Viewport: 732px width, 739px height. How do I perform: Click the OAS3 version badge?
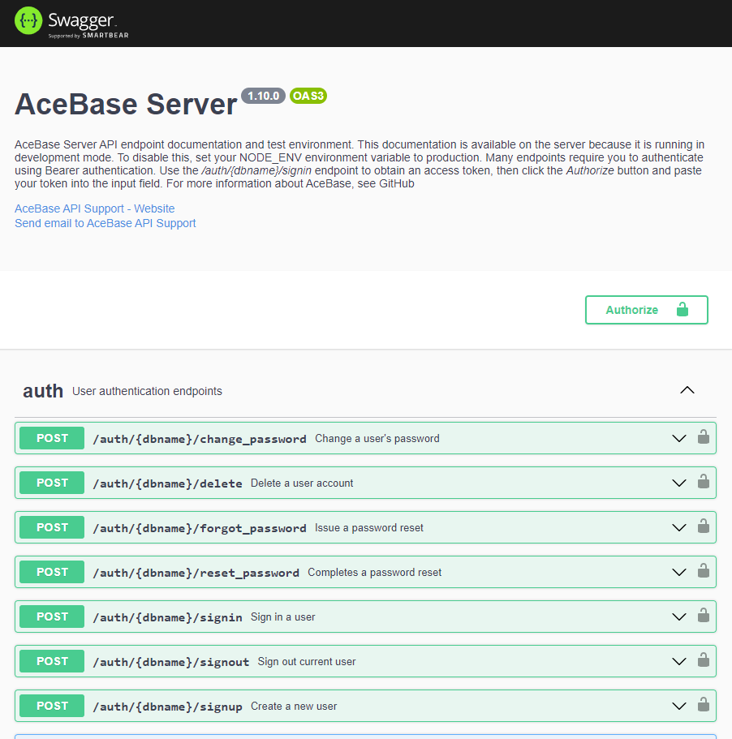308,96
